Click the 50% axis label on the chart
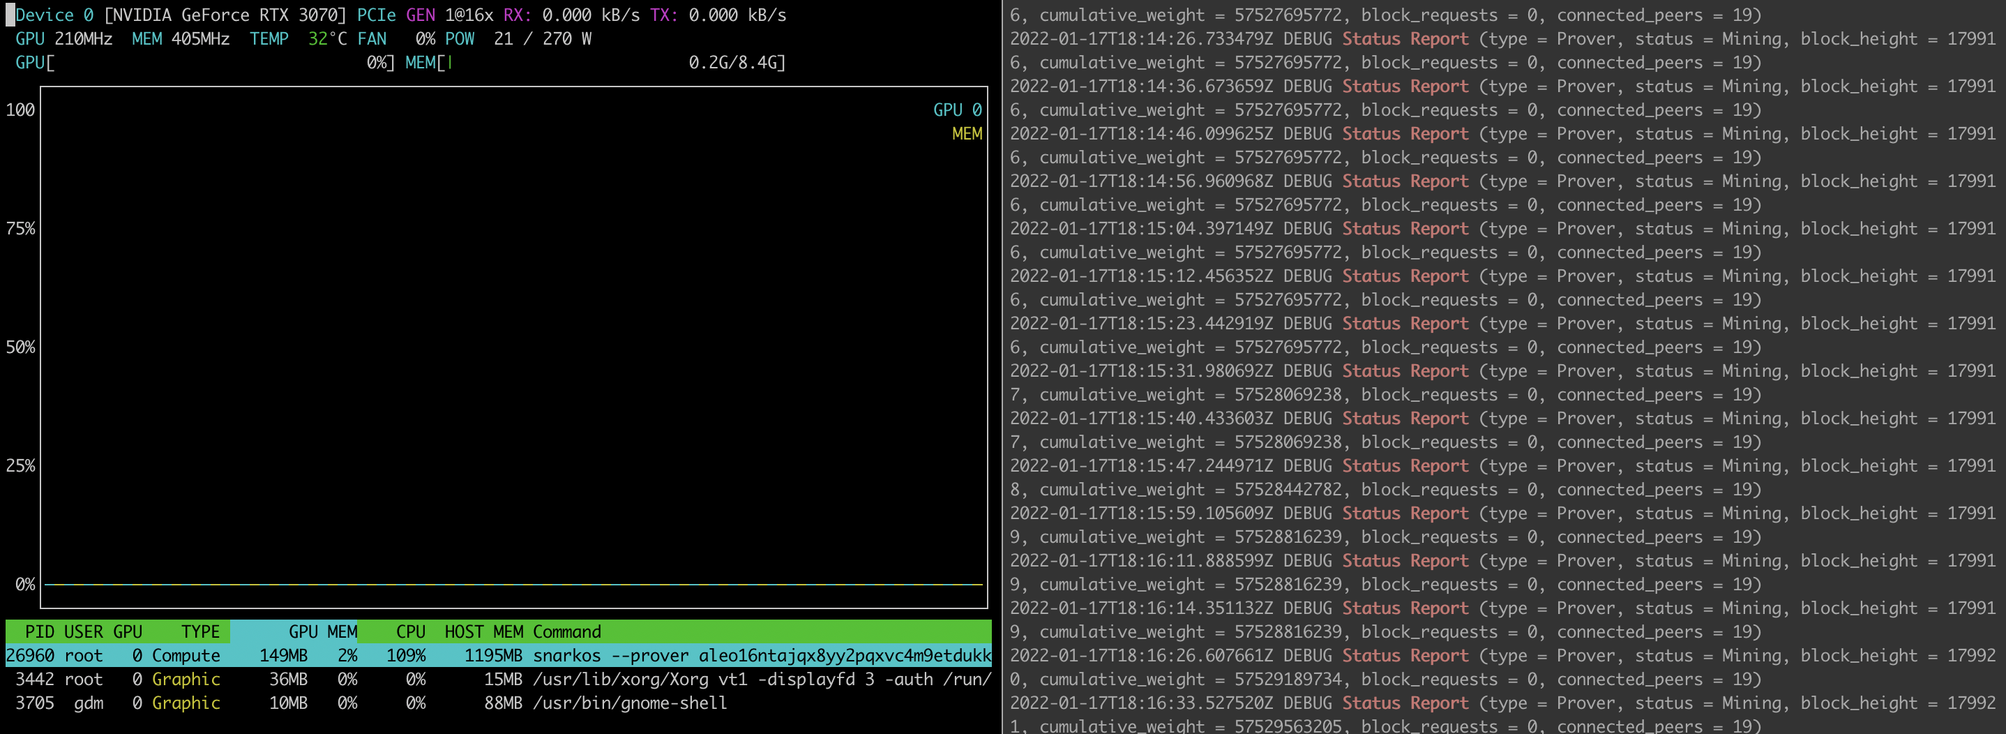The height and width of the screenshot is (734, 2006). 20,347
